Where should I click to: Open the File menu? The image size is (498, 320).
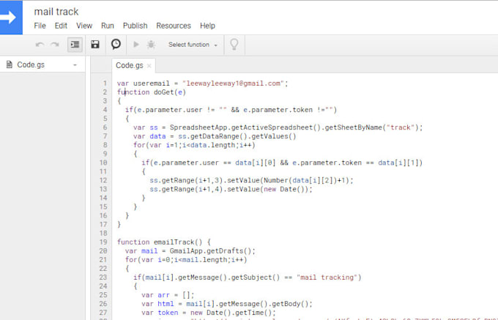(40, 26)
